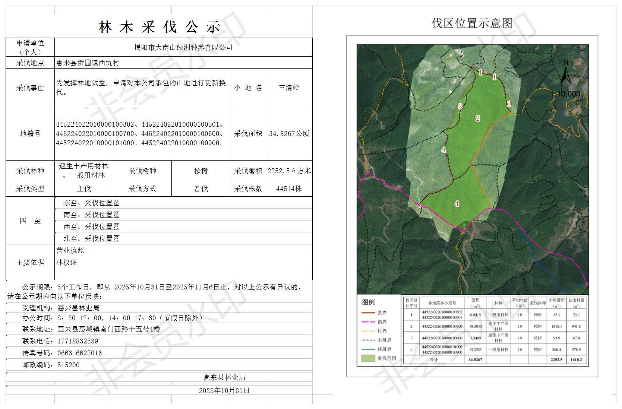Click the dotted 小班界 legend line symbol
This screenshot has width=622, height=409.
click(368, 340)
